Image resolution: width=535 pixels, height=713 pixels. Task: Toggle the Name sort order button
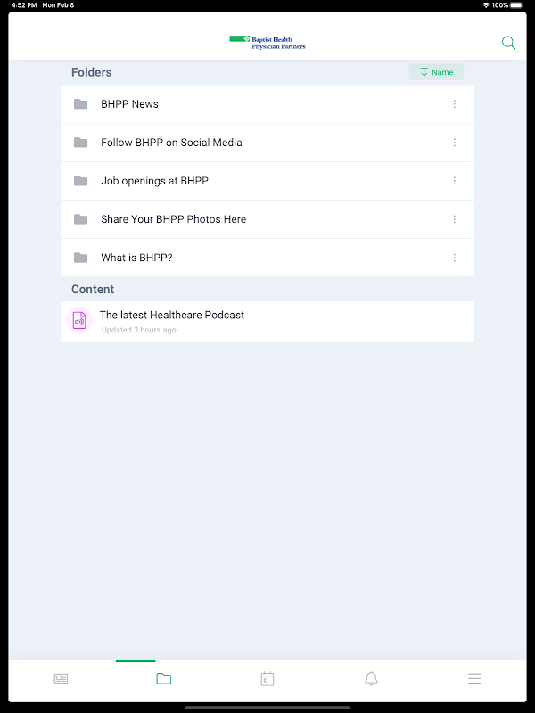coord(436,72)
